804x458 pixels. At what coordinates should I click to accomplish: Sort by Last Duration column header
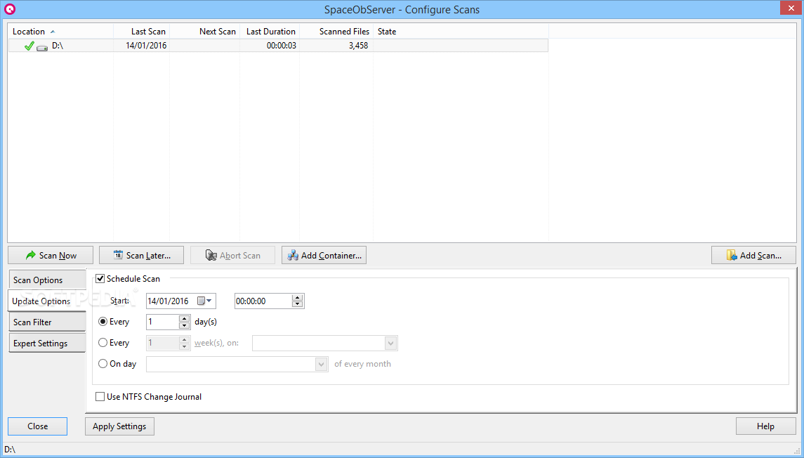point(270,32)
